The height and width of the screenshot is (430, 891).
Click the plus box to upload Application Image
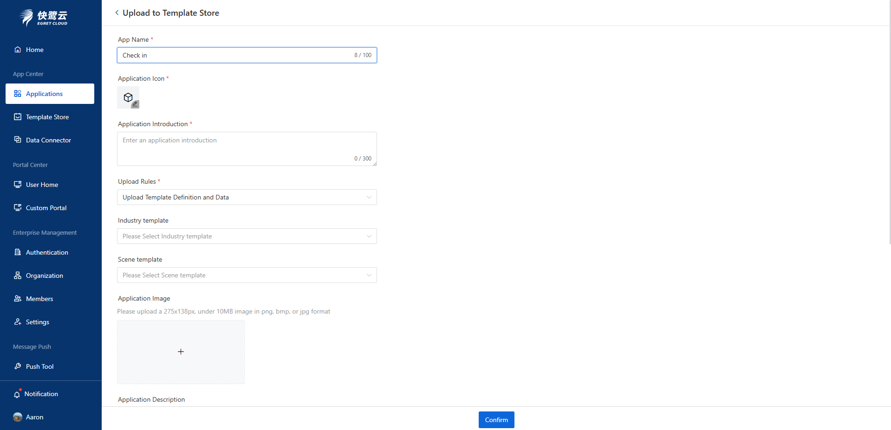tap(181, 352)
